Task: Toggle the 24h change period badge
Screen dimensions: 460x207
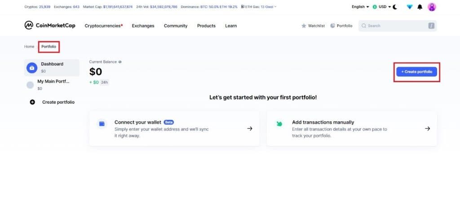Action: (104, 82)
